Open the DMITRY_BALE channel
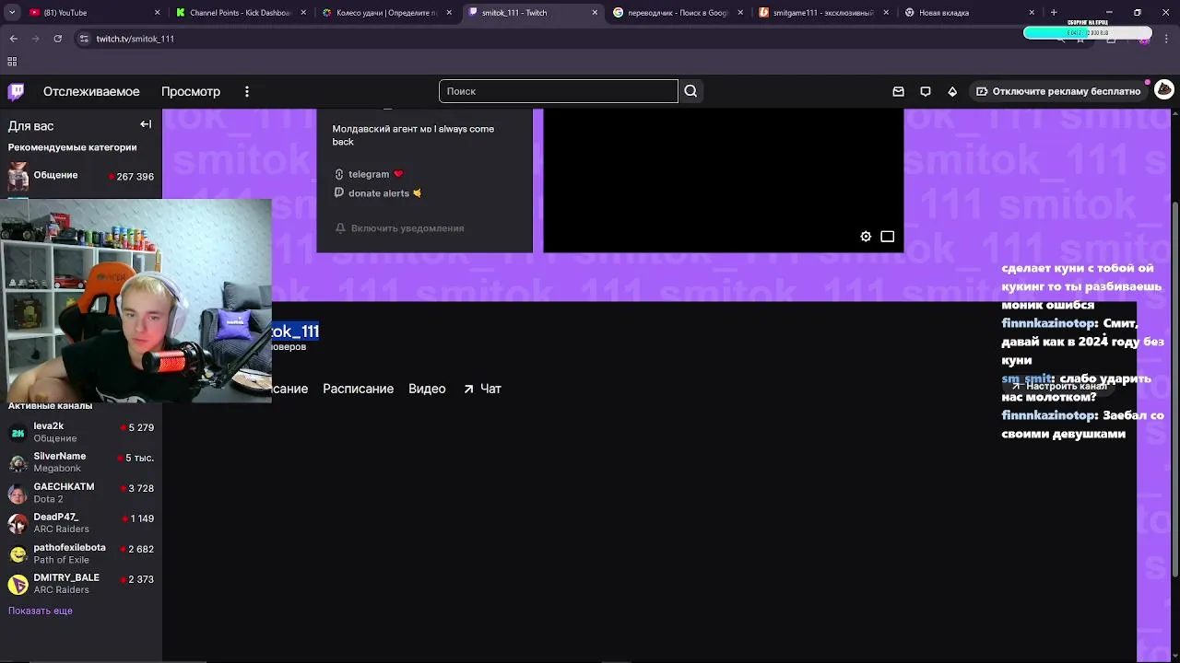The width and height of the screenshot is (1180, 663). click(x=81, y=584)
